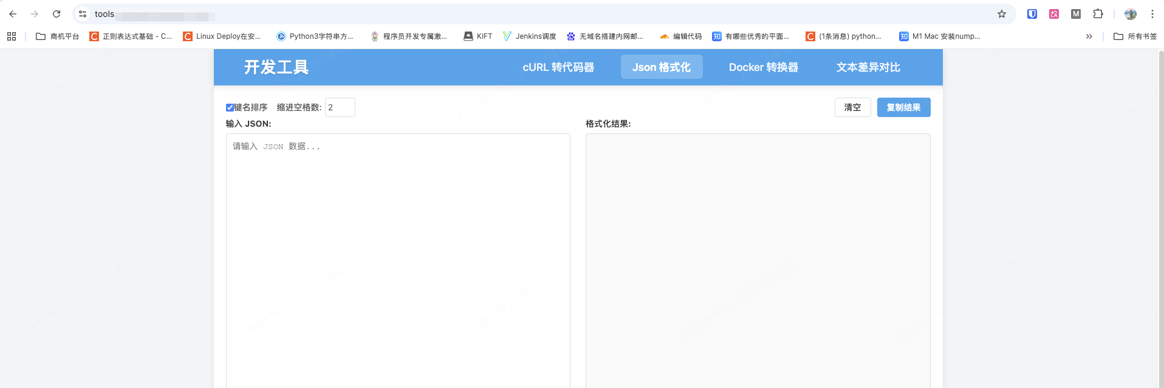Reload the current page
Screen dimensions: 1164x388
[x=56, y=14]
